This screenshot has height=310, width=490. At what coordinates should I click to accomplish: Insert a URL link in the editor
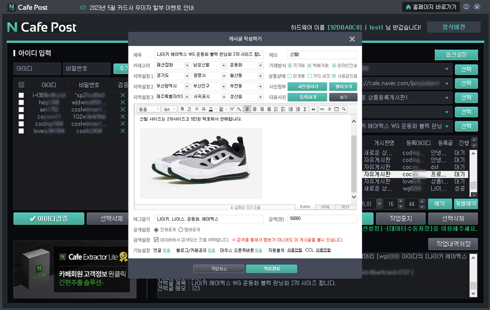(322, 109)
